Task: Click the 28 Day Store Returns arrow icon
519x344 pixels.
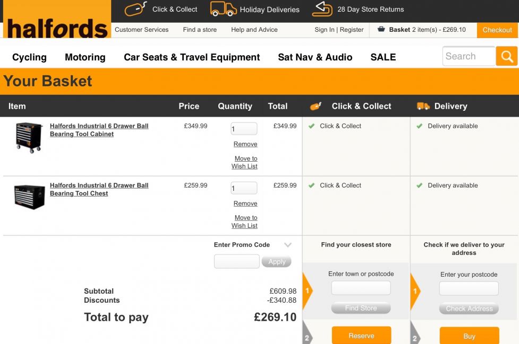Action: click(x=322, y=9)
